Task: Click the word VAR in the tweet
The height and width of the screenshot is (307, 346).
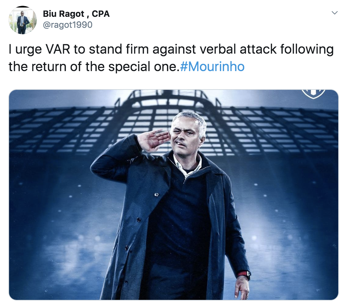Action: click(x=58, y=49)
